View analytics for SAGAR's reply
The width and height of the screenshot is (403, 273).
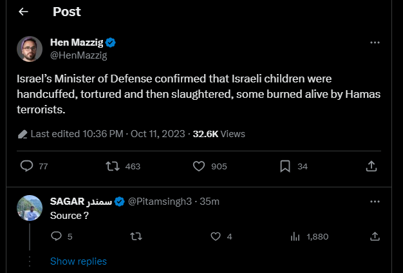[x=295, y=236]
